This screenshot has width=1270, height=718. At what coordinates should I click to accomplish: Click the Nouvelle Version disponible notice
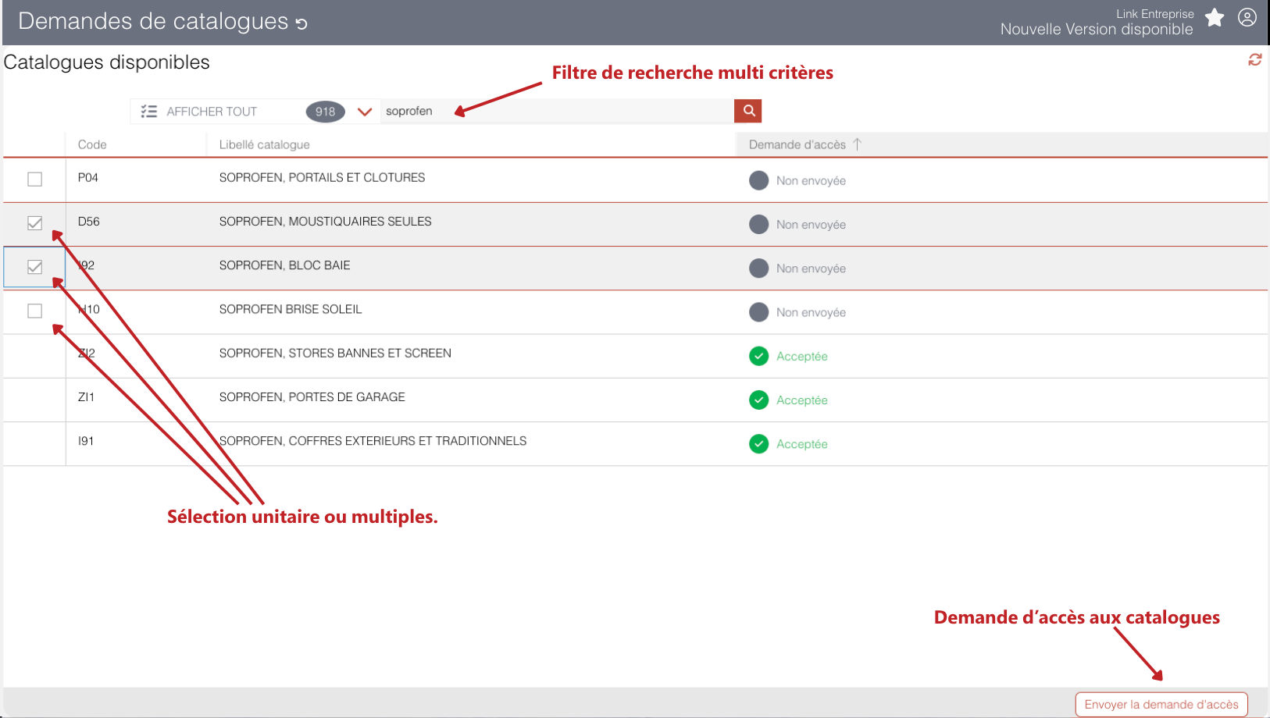click(x=1097, y=30)
